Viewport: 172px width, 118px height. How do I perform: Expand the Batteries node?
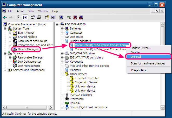(x=62, y=28)
